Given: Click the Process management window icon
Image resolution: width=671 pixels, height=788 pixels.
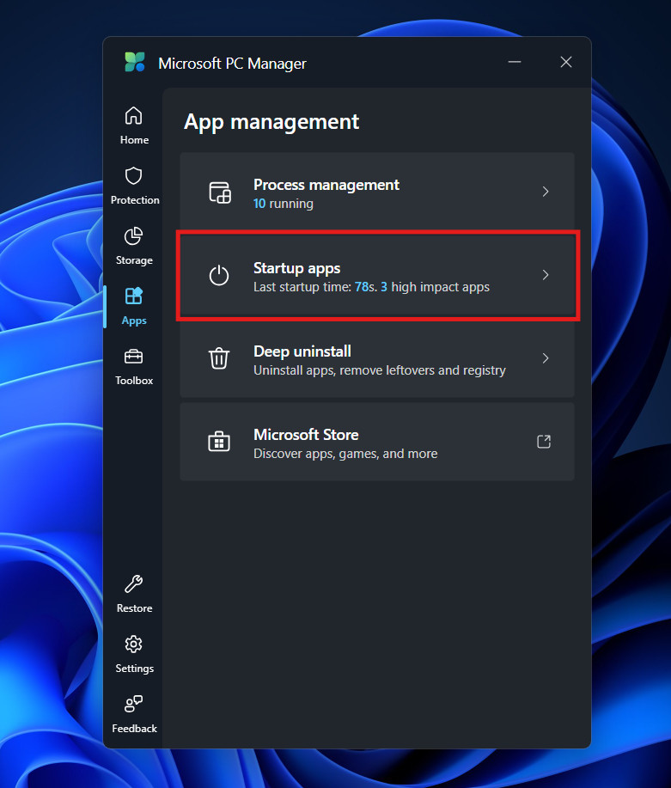Looking at the screenshot, I should point(220,192).
